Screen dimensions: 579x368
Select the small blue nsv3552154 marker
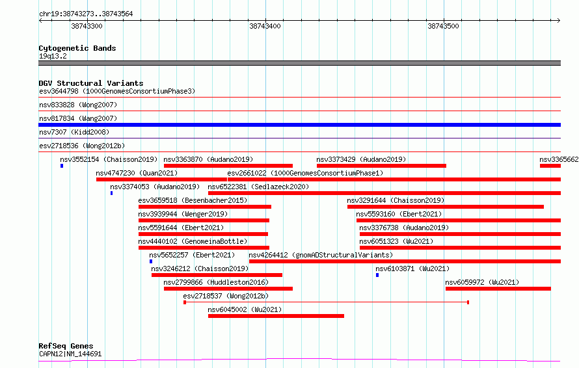[x=62, y=166]
